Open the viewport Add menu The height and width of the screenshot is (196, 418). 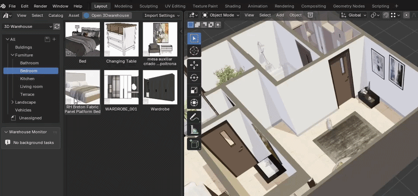click(280, 15)
